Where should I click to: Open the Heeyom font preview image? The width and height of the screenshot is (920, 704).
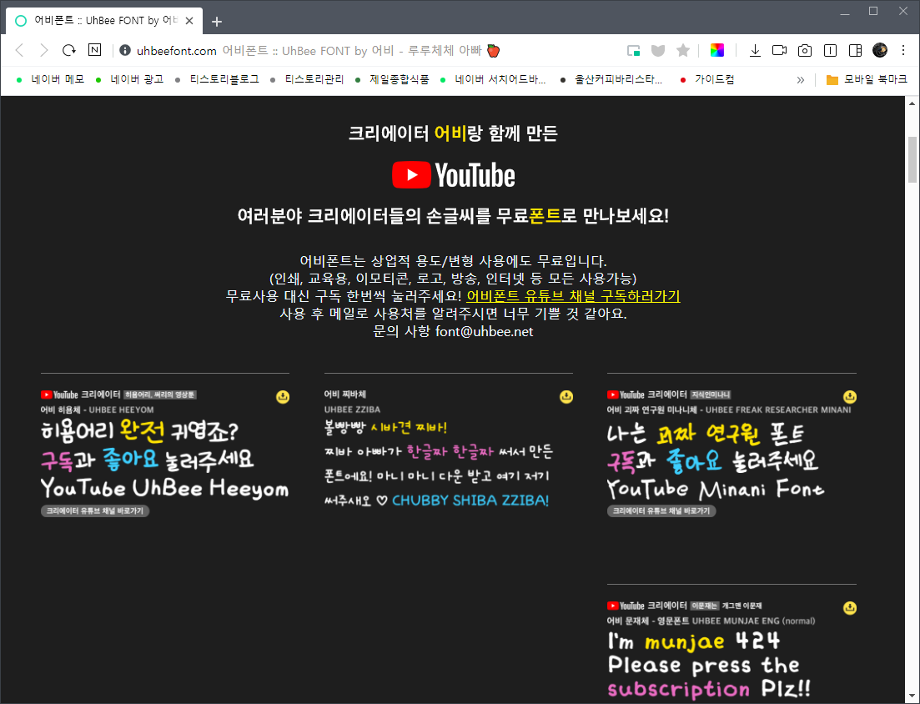(x=165, y=460)
